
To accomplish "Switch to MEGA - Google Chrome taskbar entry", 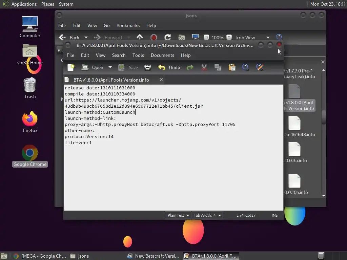I will (40, 256).
